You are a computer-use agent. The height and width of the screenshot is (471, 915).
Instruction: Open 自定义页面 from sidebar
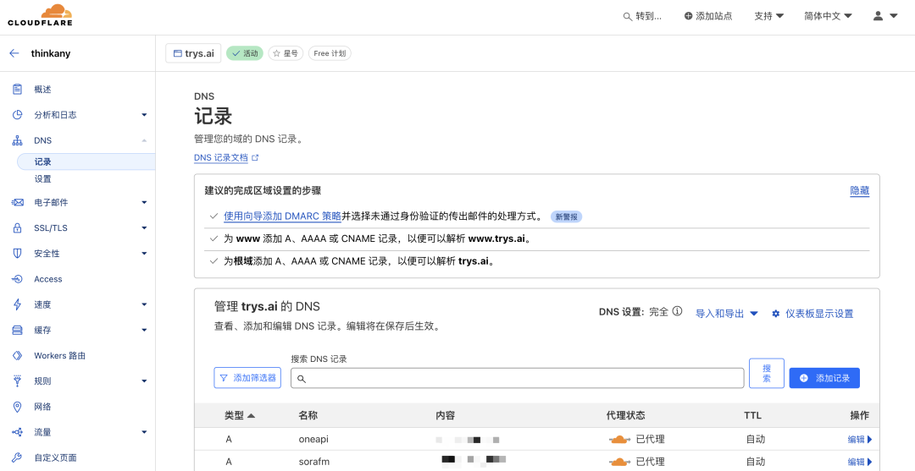tap(55, 457)
